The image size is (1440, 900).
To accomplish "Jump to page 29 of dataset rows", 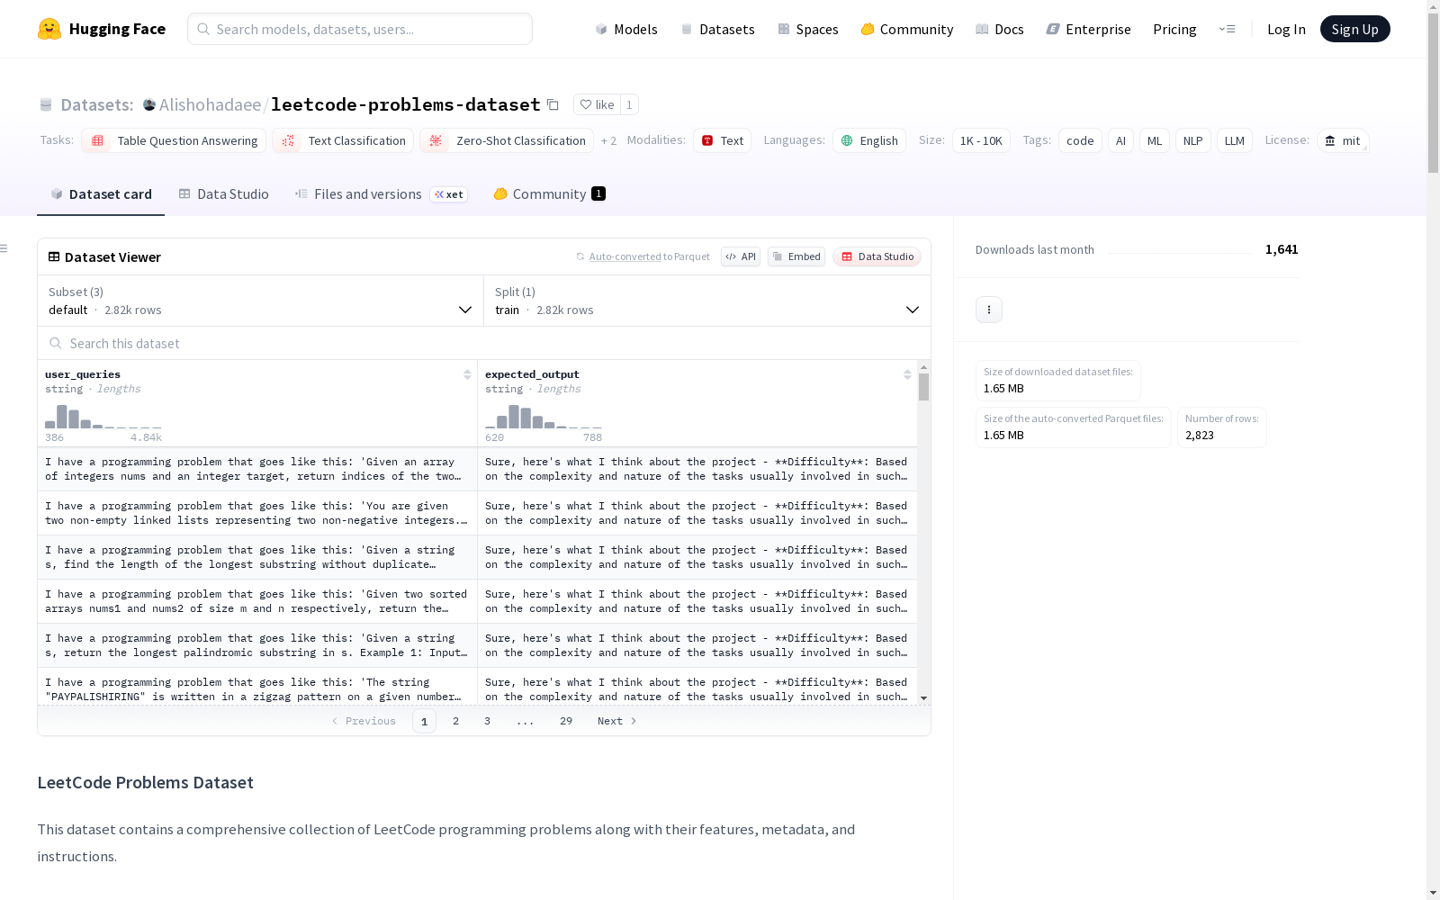I will pyautogui.click(x=566, y=721).
